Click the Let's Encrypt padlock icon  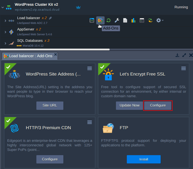[x=108, y=75]
